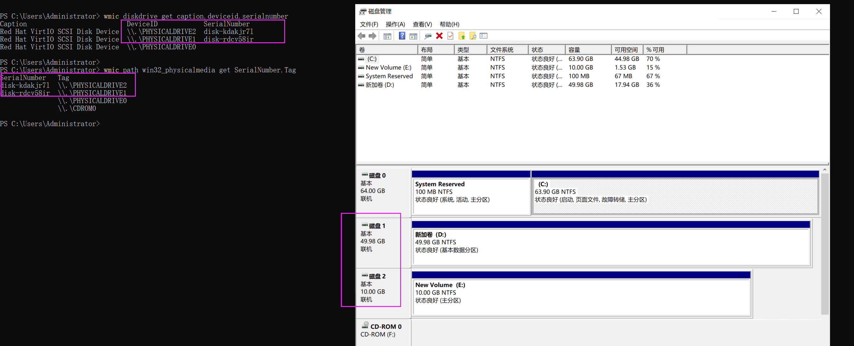Open Help via blue question-mark icon
The height and width of the screenshot is (346, 854).
[402, 36]
